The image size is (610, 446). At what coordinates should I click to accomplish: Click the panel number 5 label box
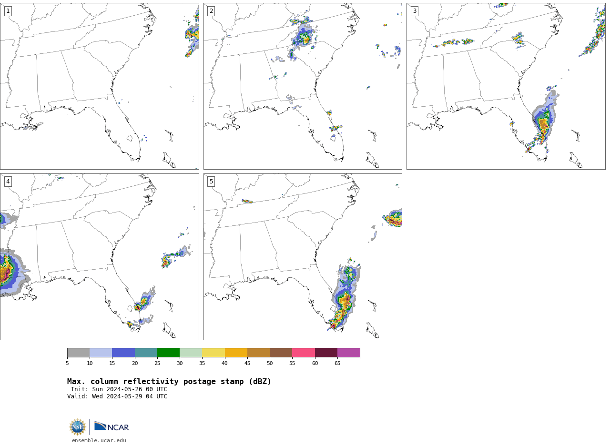[211, 182]
